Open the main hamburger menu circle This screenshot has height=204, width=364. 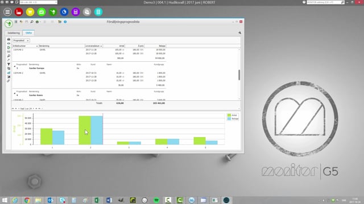click(7, 12)
